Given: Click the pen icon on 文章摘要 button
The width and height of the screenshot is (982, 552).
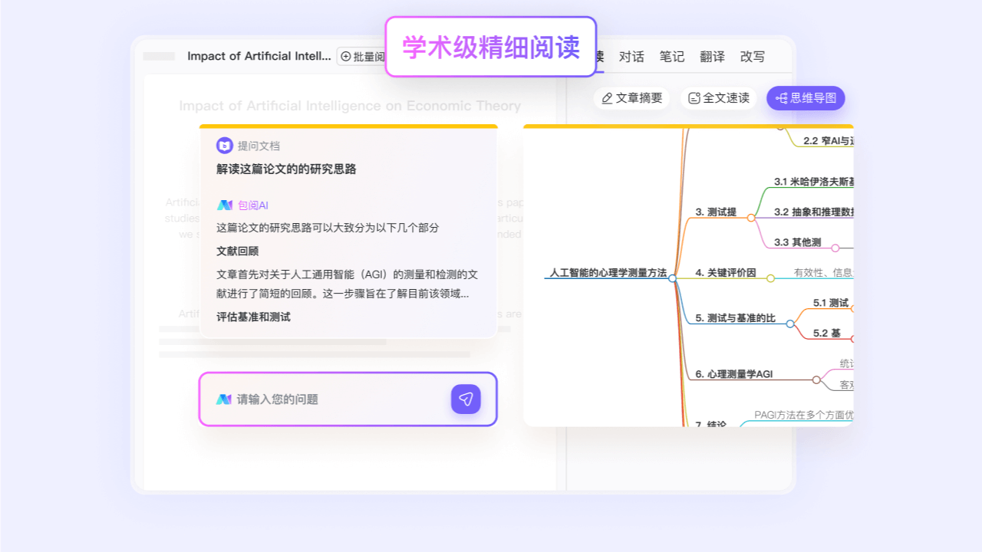Looking at the screenshot, I should coord(607,98).
